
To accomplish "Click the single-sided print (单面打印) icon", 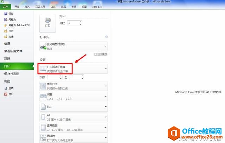I will [43, 86].
